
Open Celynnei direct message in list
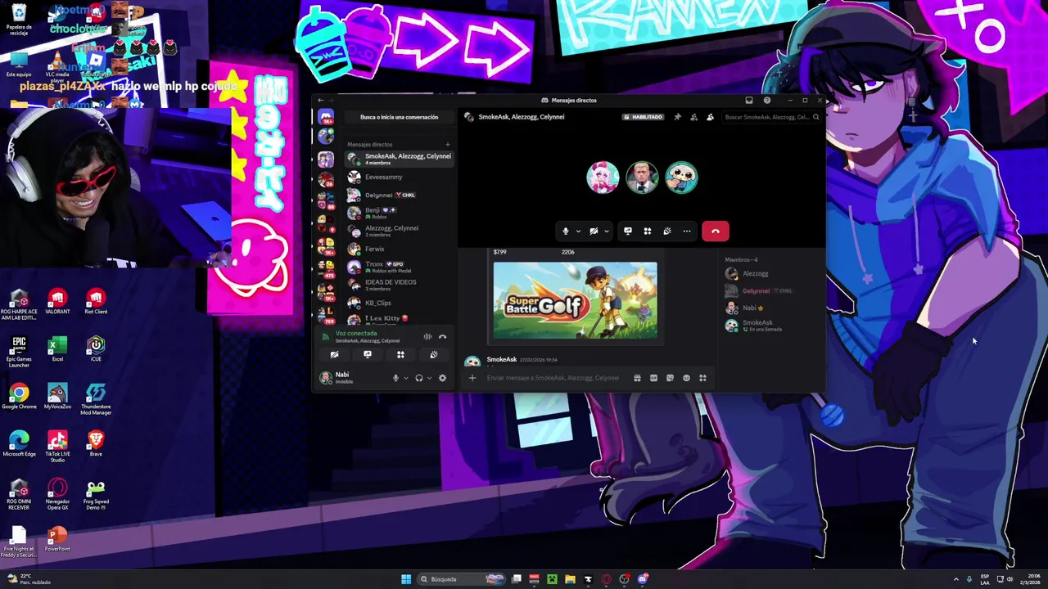click(x=399, y=195)
